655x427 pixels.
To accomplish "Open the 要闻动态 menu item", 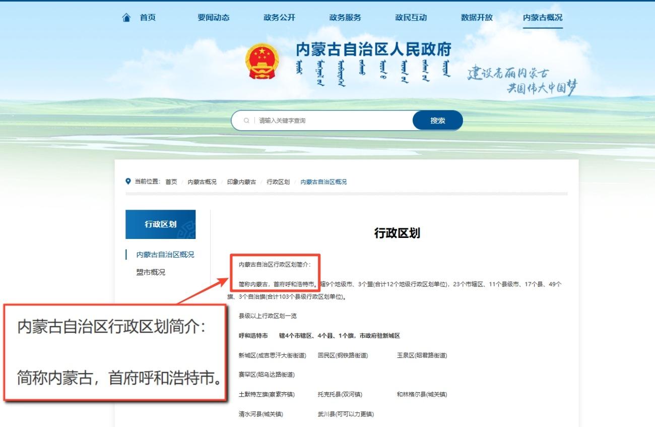I will point(213,18).
